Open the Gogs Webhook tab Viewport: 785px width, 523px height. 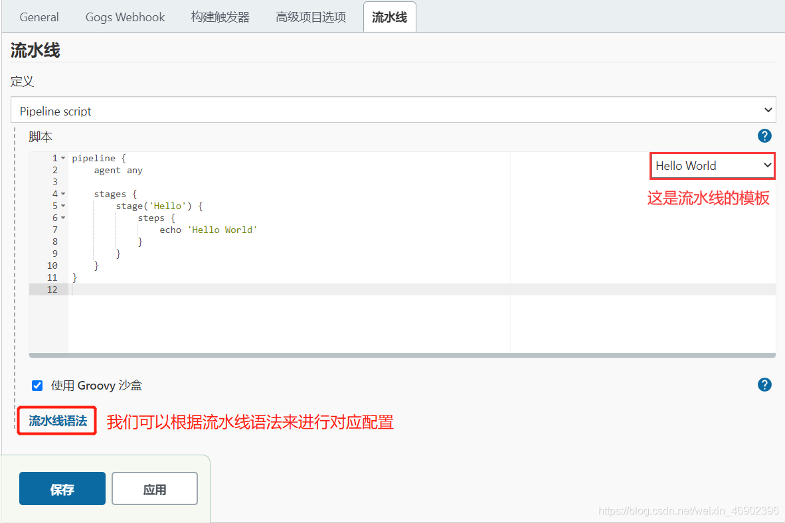point(125,17)
